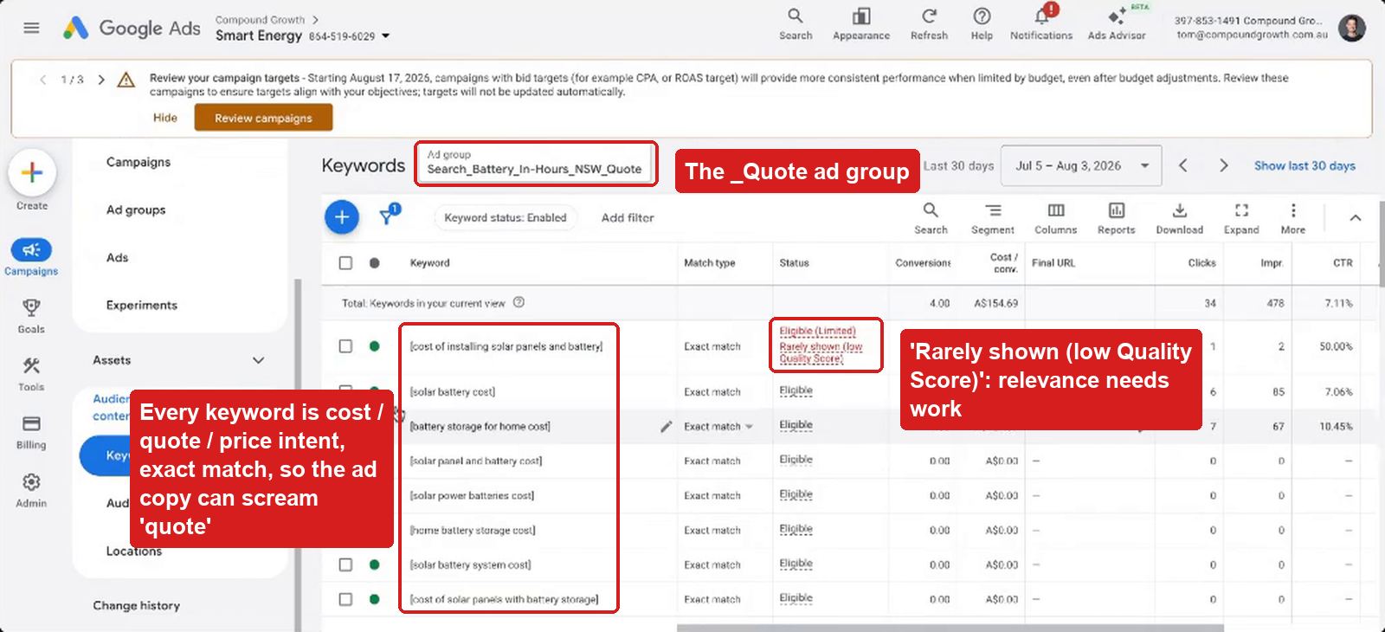The height and width of the screenshot is (632, 1385).
Task: Open the Appearance settings icon
Action: coord(861,24)
